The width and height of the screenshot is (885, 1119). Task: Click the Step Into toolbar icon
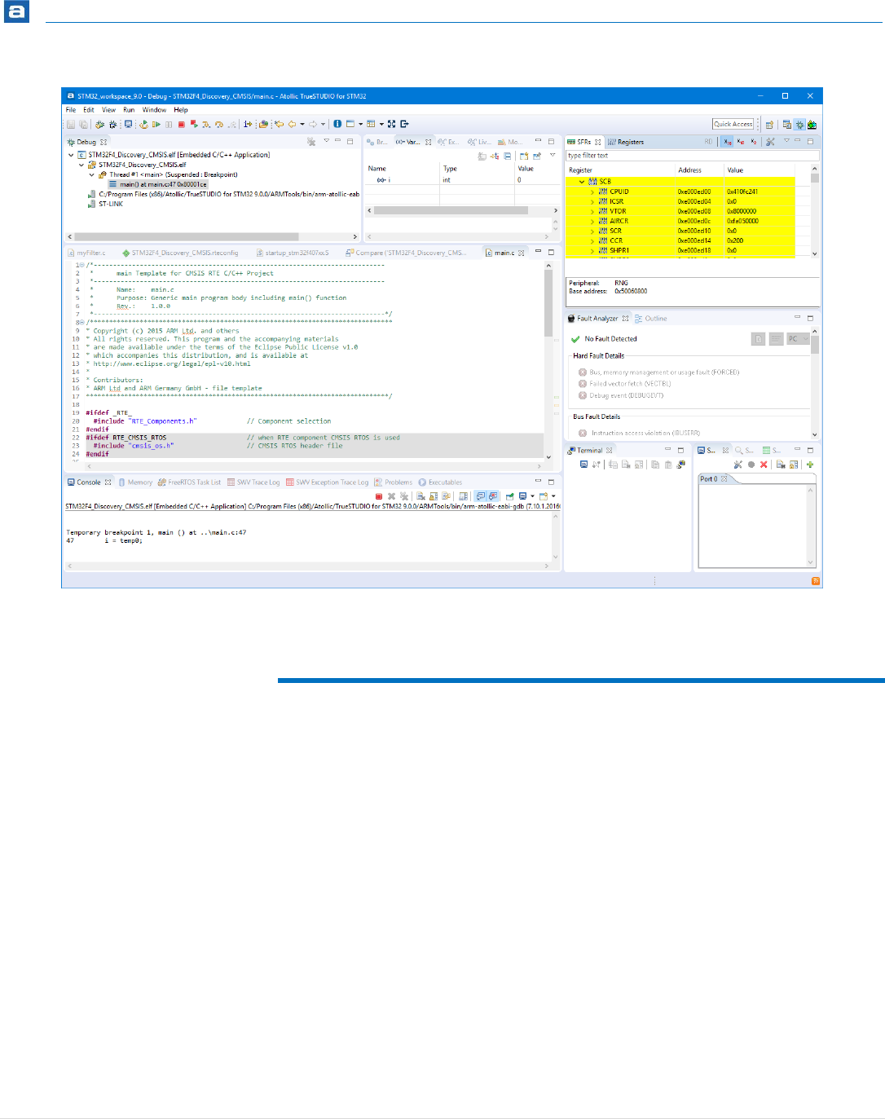pos(206,124)
